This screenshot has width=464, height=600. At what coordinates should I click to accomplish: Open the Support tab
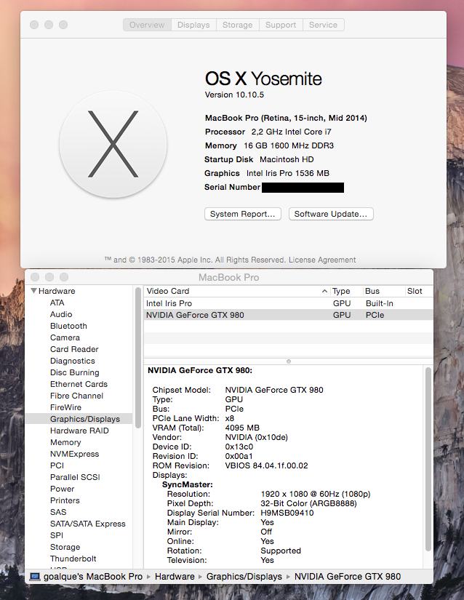281,25
